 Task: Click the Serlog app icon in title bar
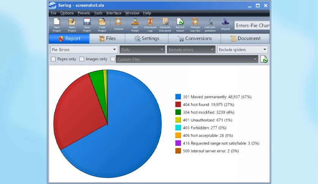tap(52, 5)
